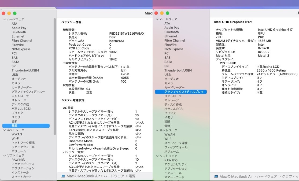Click MacBook Air icon in left path bar
The image size is (299, 181).
(63, 176)
